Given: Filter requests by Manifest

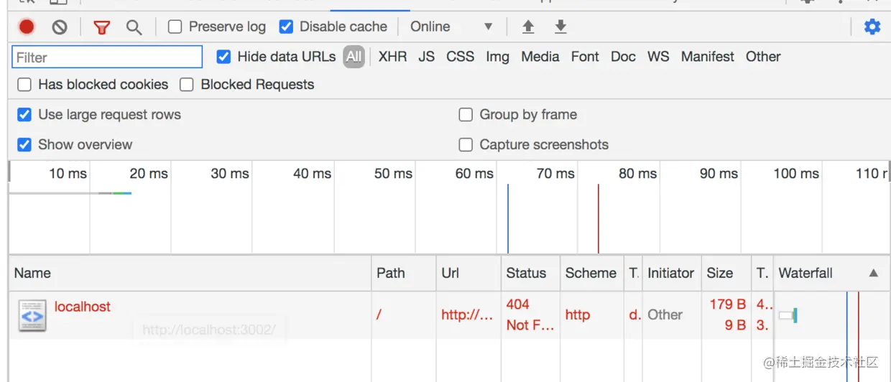Looking at the screenshot, I should tap(708, 57).
